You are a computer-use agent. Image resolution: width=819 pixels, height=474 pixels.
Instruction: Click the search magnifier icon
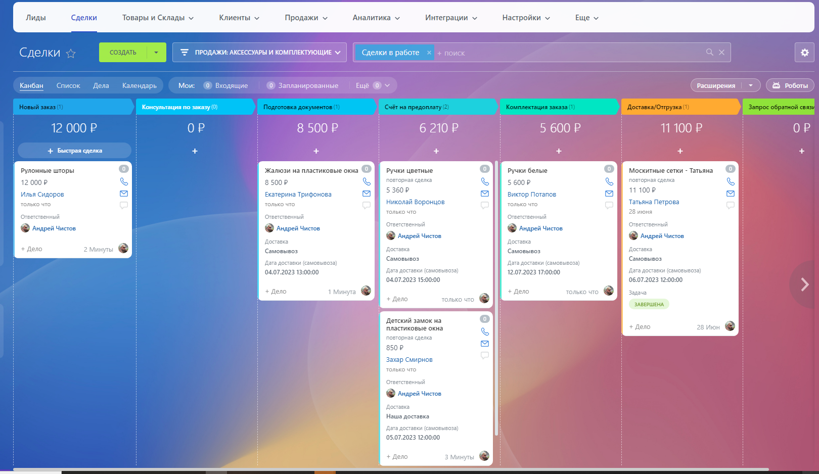pyautogui.click(x=710, y=52)
